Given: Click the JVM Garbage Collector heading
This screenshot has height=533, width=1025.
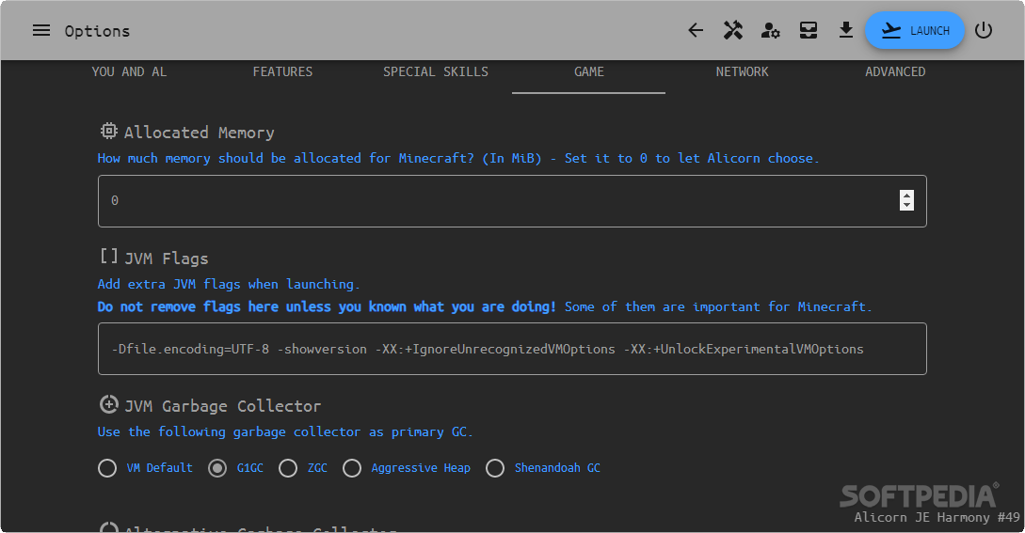Looking at the screenshot, I should (223, 406).
